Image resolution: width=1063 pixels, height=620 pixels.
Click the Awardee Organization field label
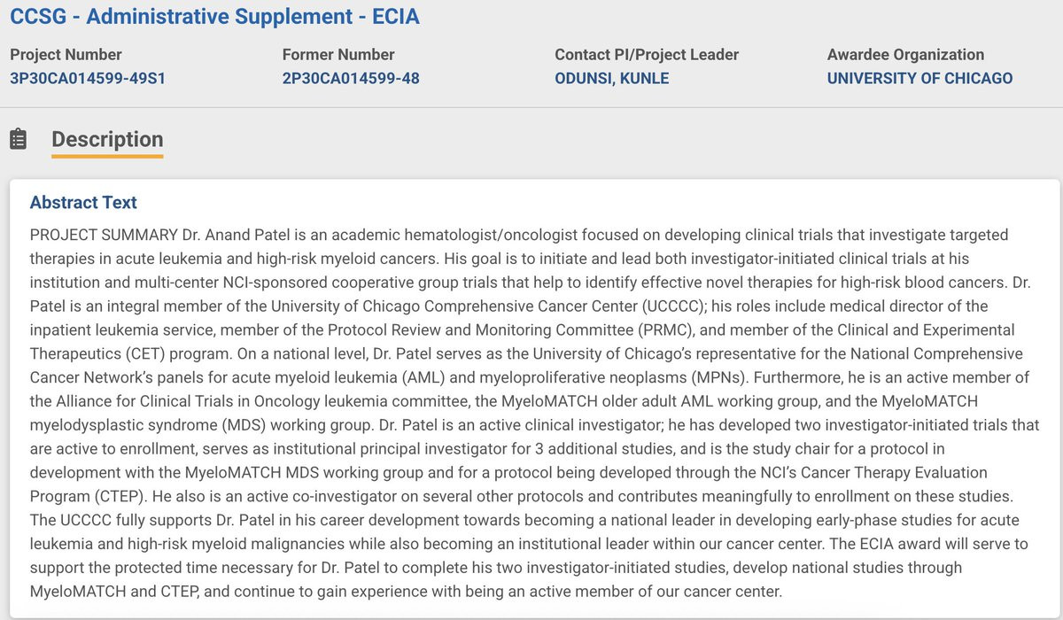pyautogui.click(x=905, y=55)
